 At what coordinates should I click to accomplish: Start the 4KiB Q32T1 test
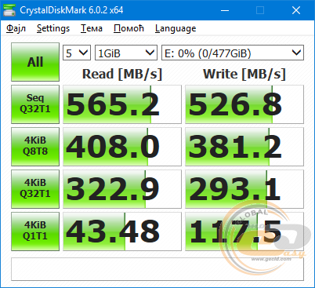[35, 189]
